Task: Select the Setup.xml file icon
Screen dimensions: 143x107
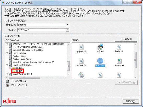Action: pos(119,61)
